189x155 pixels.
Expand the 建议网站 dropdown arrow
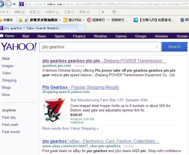tap(83, 20)
